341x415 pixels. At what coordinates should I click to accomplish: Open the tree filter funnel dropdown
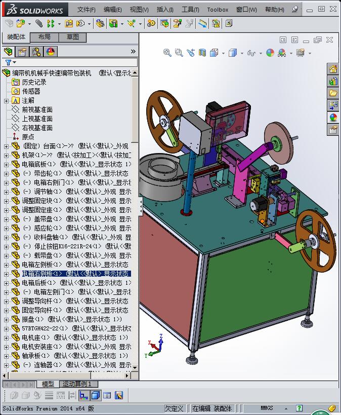[x=11, y=62]
